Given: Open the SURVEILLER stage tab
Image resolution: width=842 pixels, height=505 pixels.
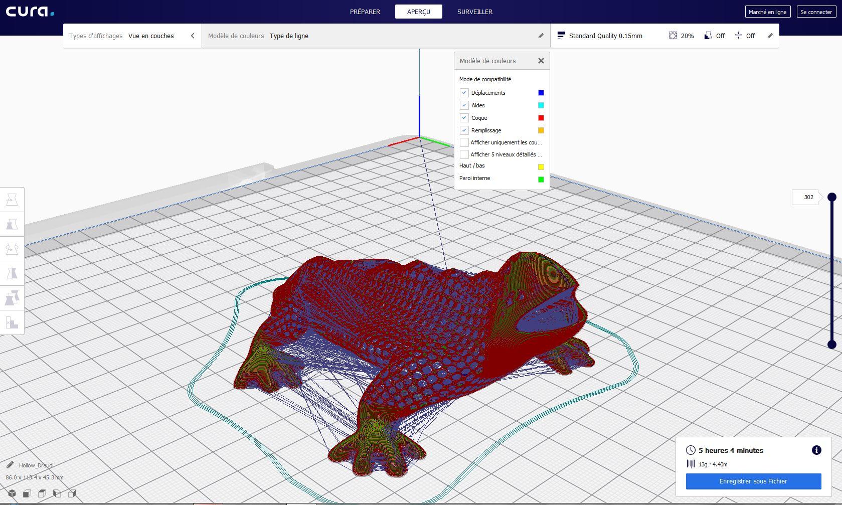Looking at the screenshot, I should click(475, 12).
